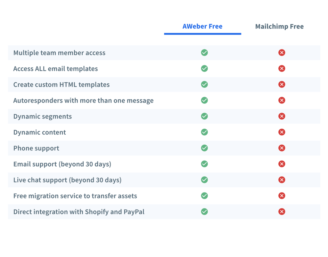Click red X for Multiple team member access
Viewport: 328px width, 257px height.
[282, 53]
